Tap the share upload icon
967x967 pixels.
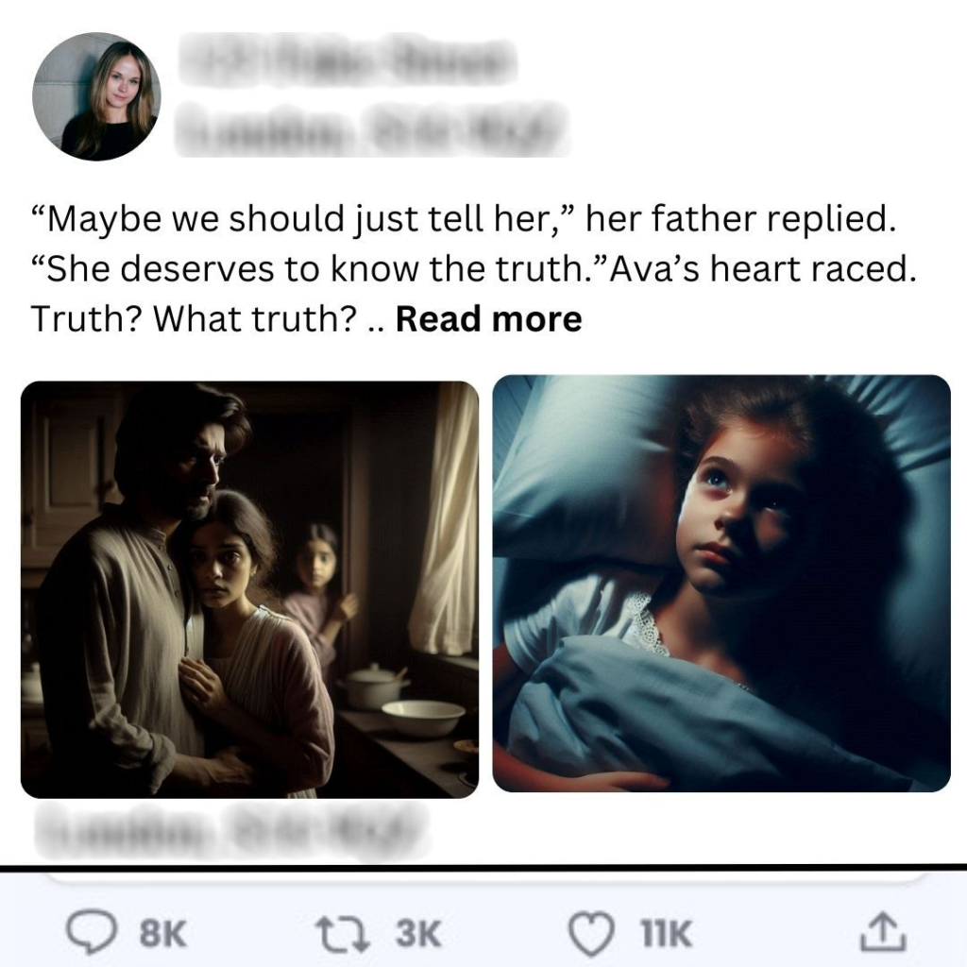click(x=883, y=931)
